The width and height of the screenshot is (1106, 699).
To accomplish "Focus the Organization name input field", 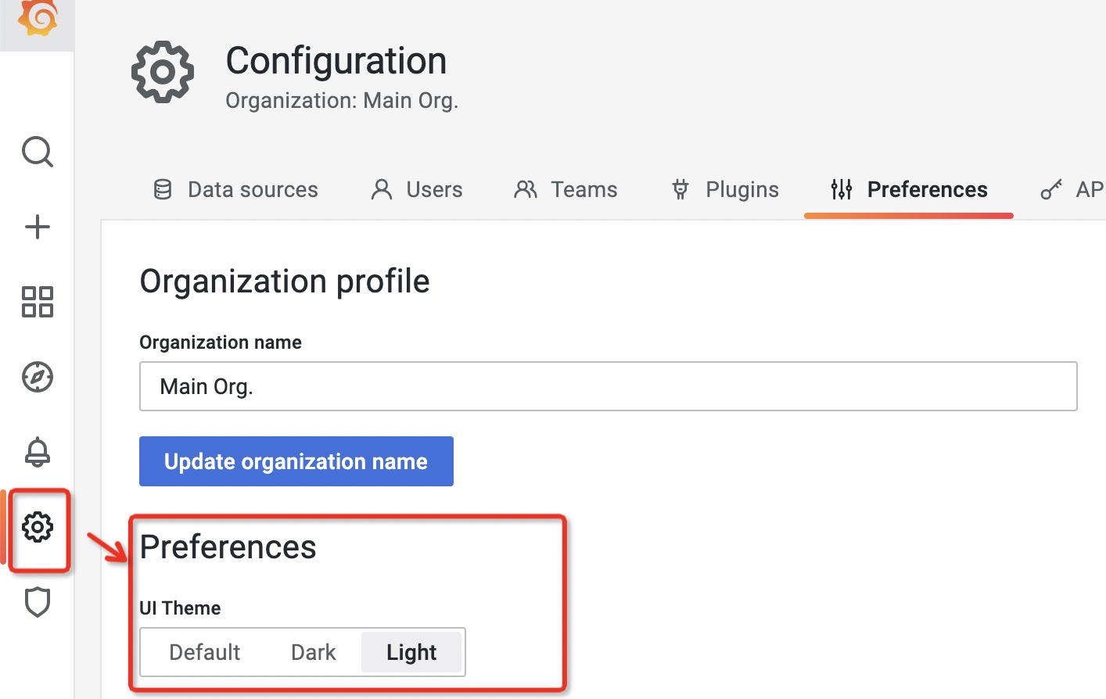I will click(609, 386).
